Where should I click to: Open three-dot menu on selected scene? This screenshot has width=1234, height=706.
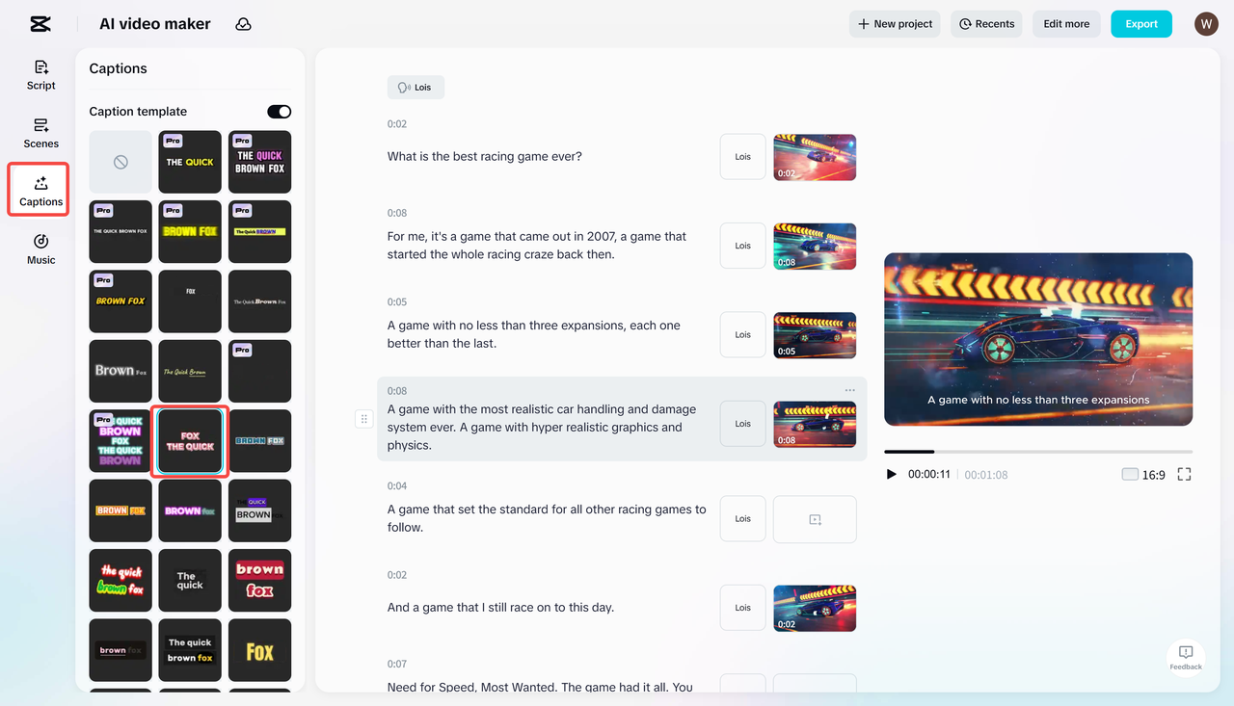[x=849, y=390]
